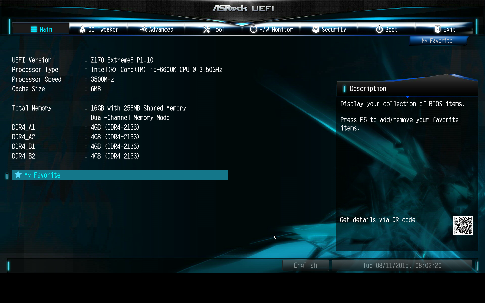Click the 4GB (DDR4-2133) value for DDR4_B1

[x=115, y=146]
